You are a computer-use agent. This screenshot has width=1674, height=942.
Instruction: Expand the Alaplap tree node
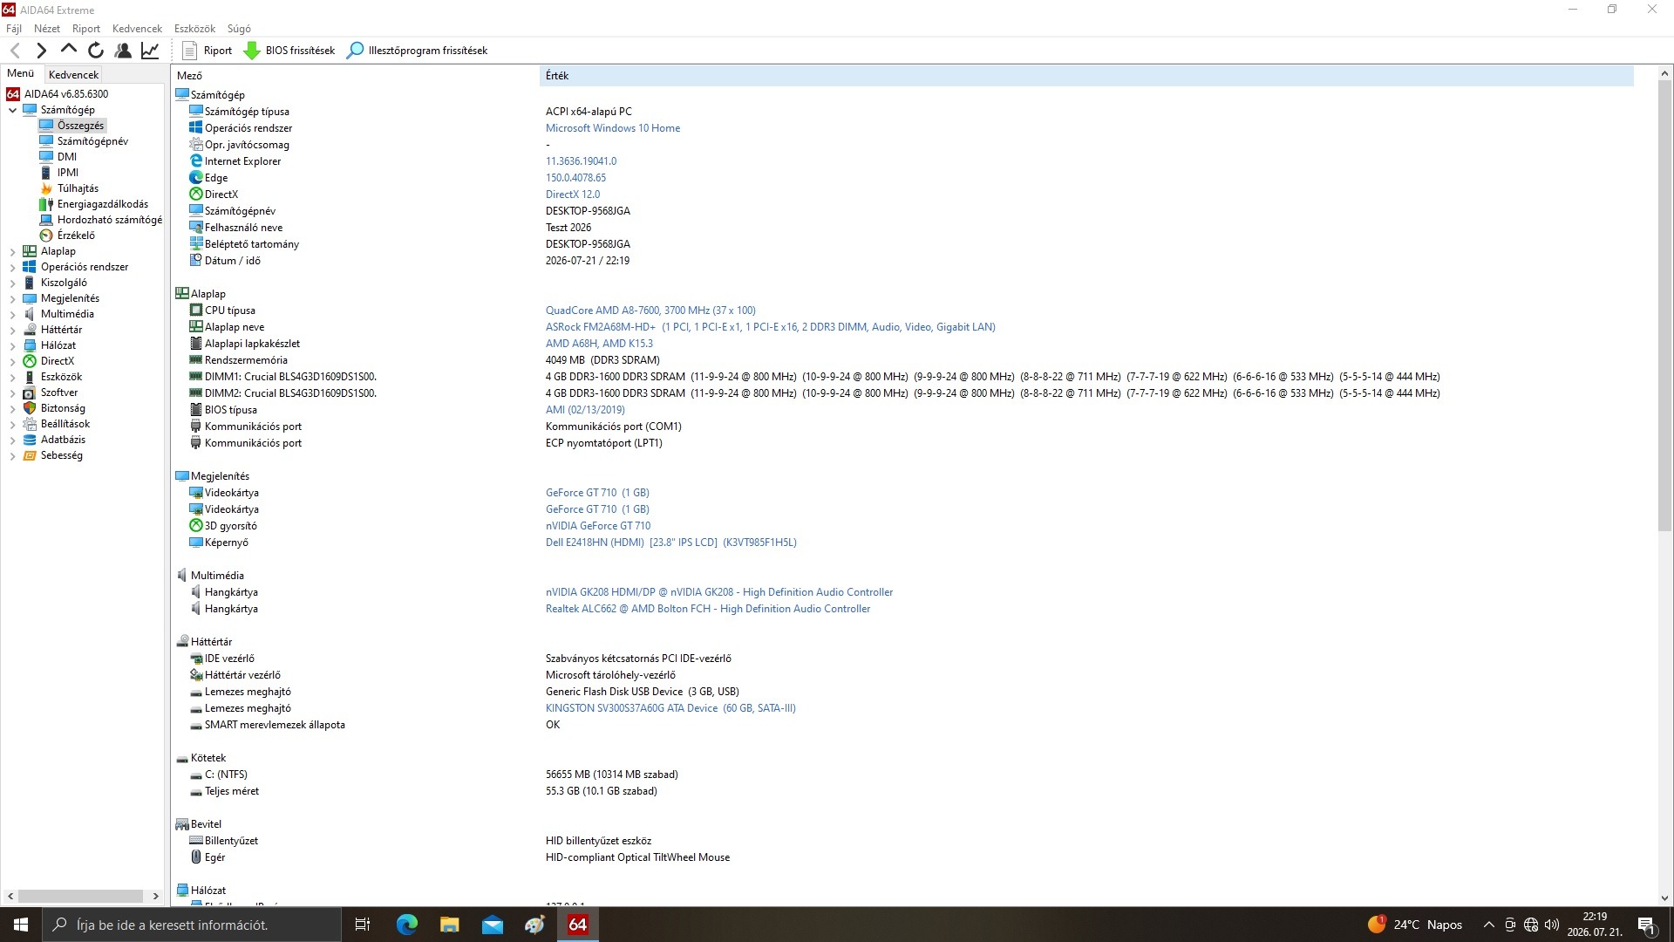click(12, 251)
